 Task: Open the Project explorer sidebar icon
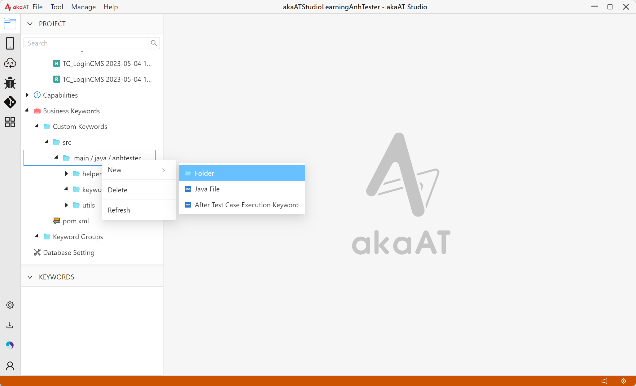click(10, 24)
